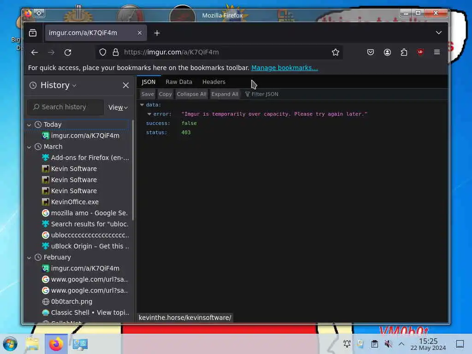
Task: Click the success value false
Action: (189, 123)
